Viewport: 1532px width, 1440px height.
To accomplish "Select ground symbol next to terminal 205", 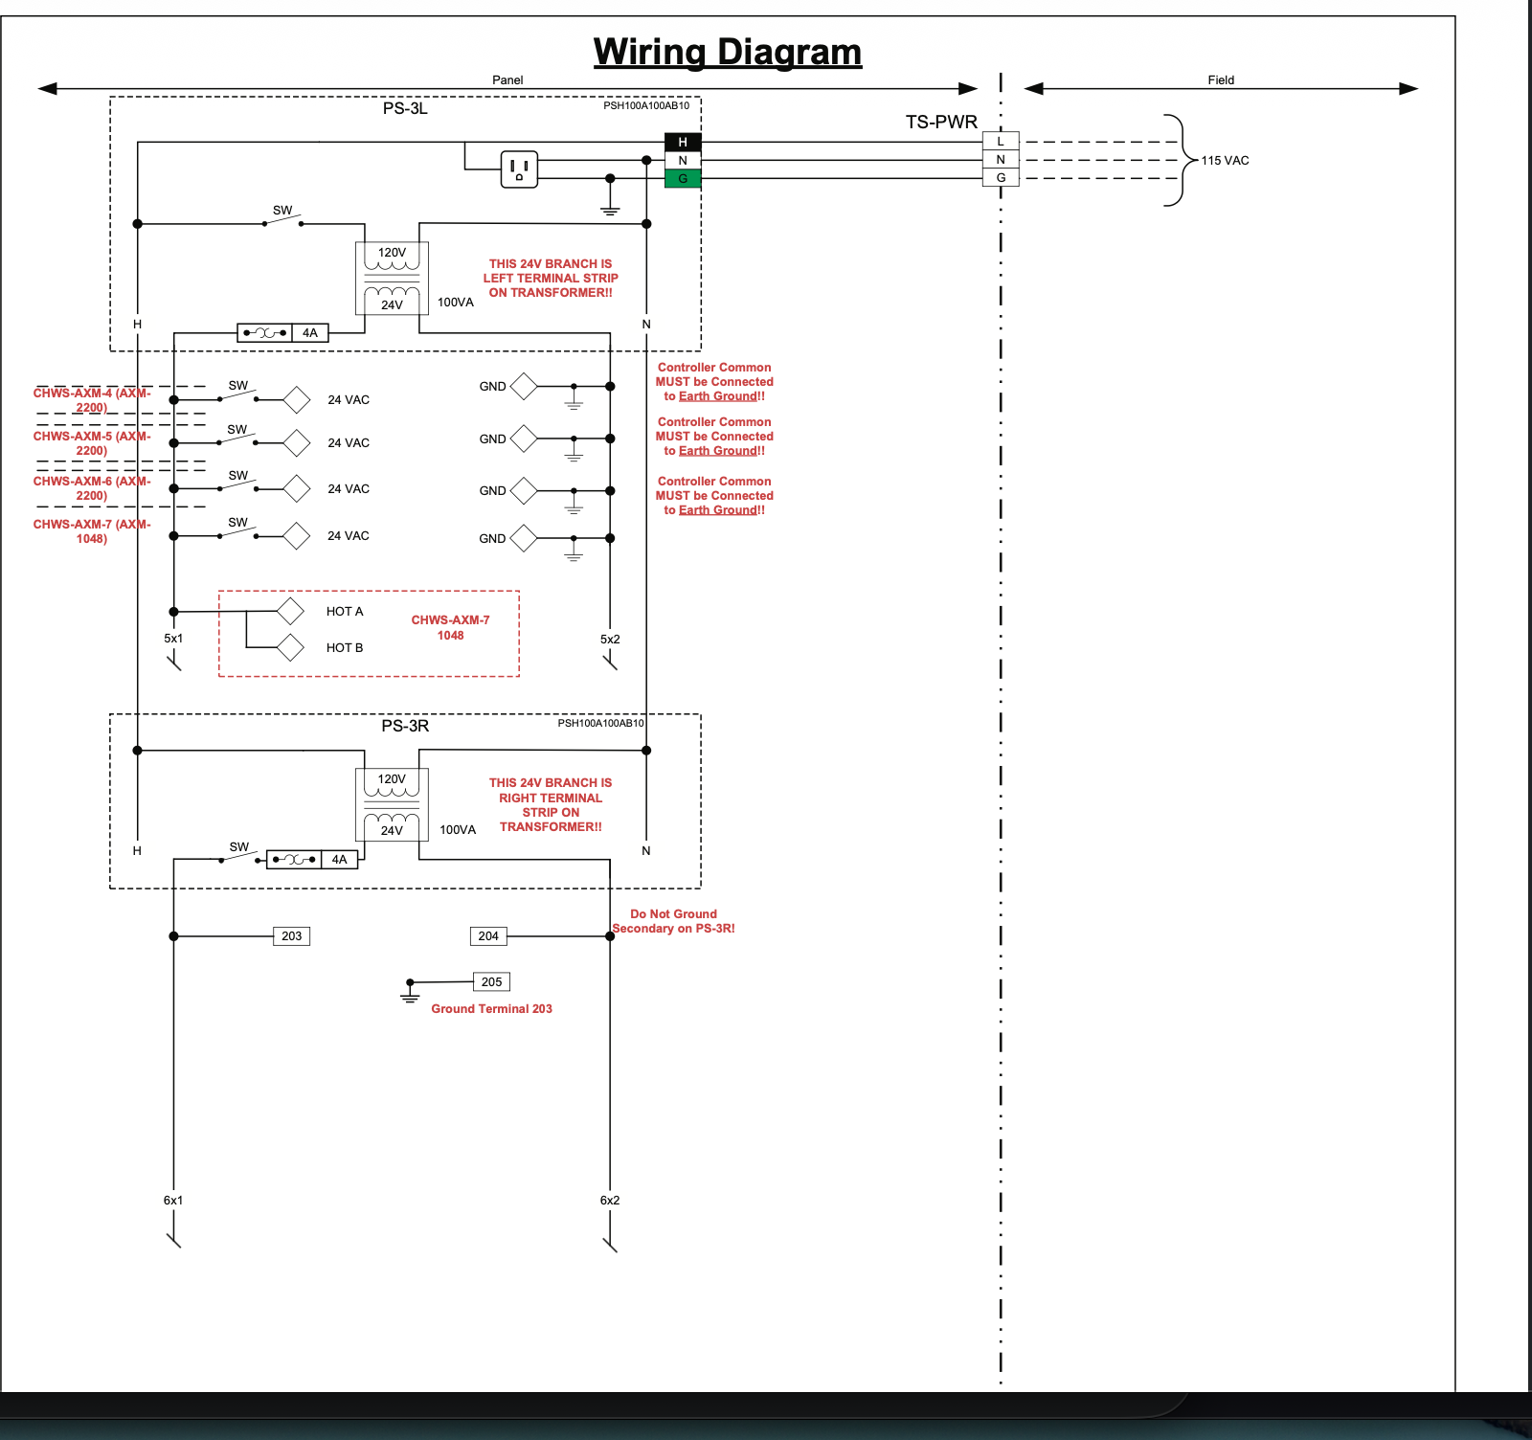I will (410, 993).
